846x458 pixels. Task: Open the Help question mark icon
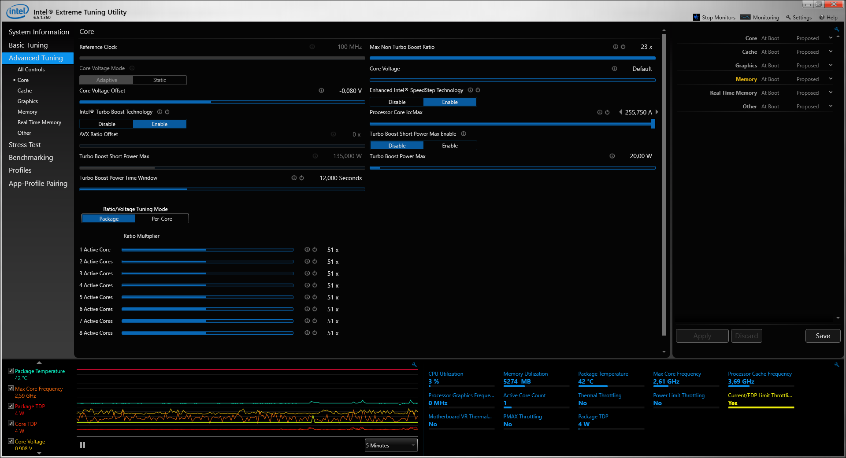822,18
